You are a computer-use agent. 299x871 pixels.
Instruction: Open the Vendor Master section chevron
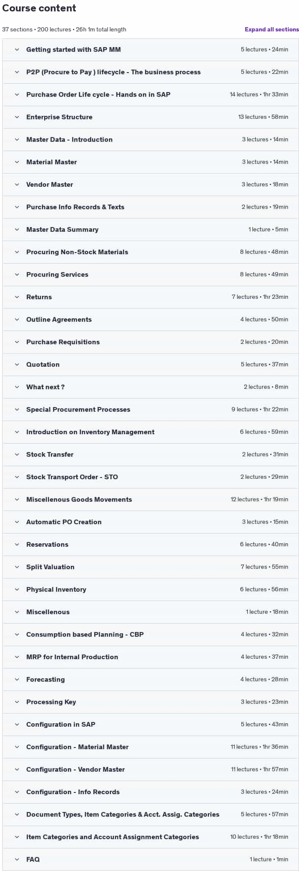coord(17,185)
